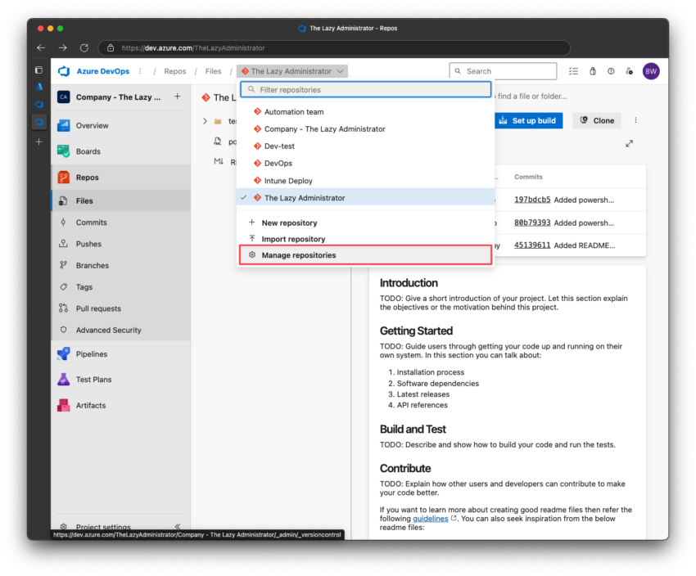
Task: Open vertical dots menu beside Azure DevOps
Action: 140,71
